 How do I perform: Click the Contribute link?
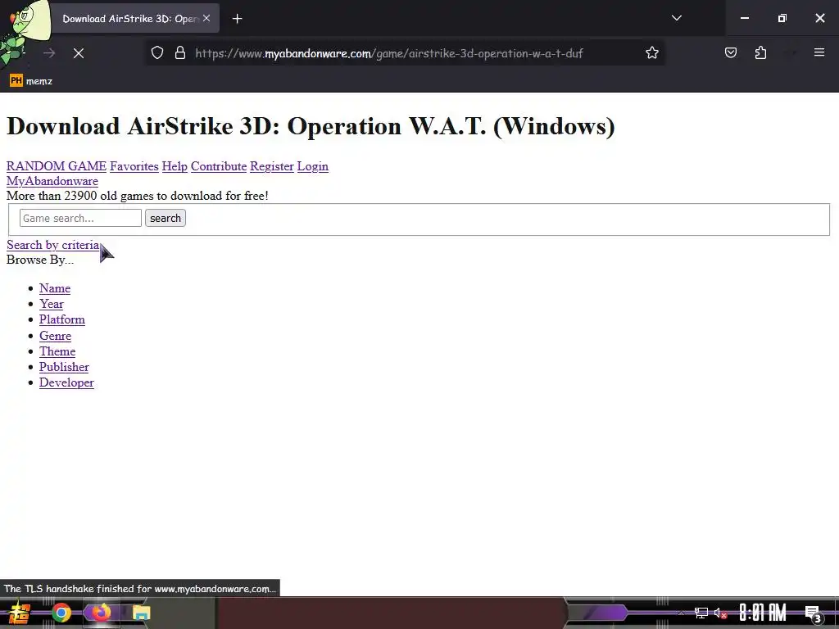coord(218,166)
